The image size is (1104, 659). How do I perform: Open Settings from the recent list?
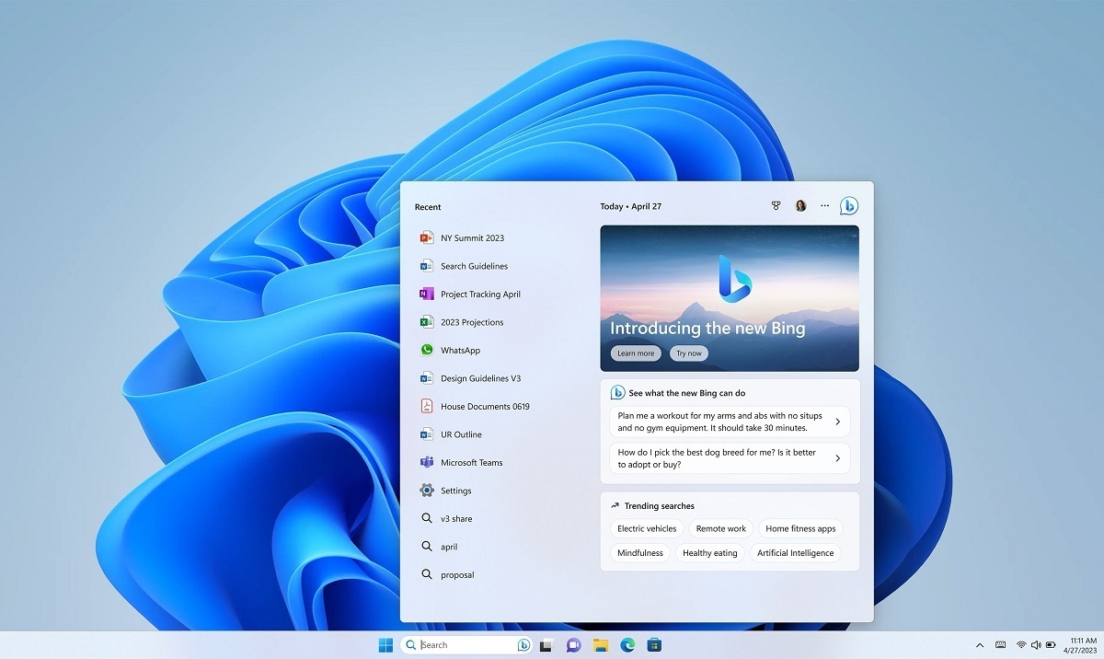click(x=445, y=491)
